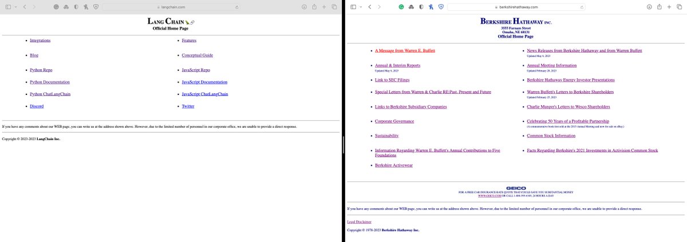Open the JavaScript ChatLangChain link
The width and height of the screenshot is (687, 242).
[205, 94]
